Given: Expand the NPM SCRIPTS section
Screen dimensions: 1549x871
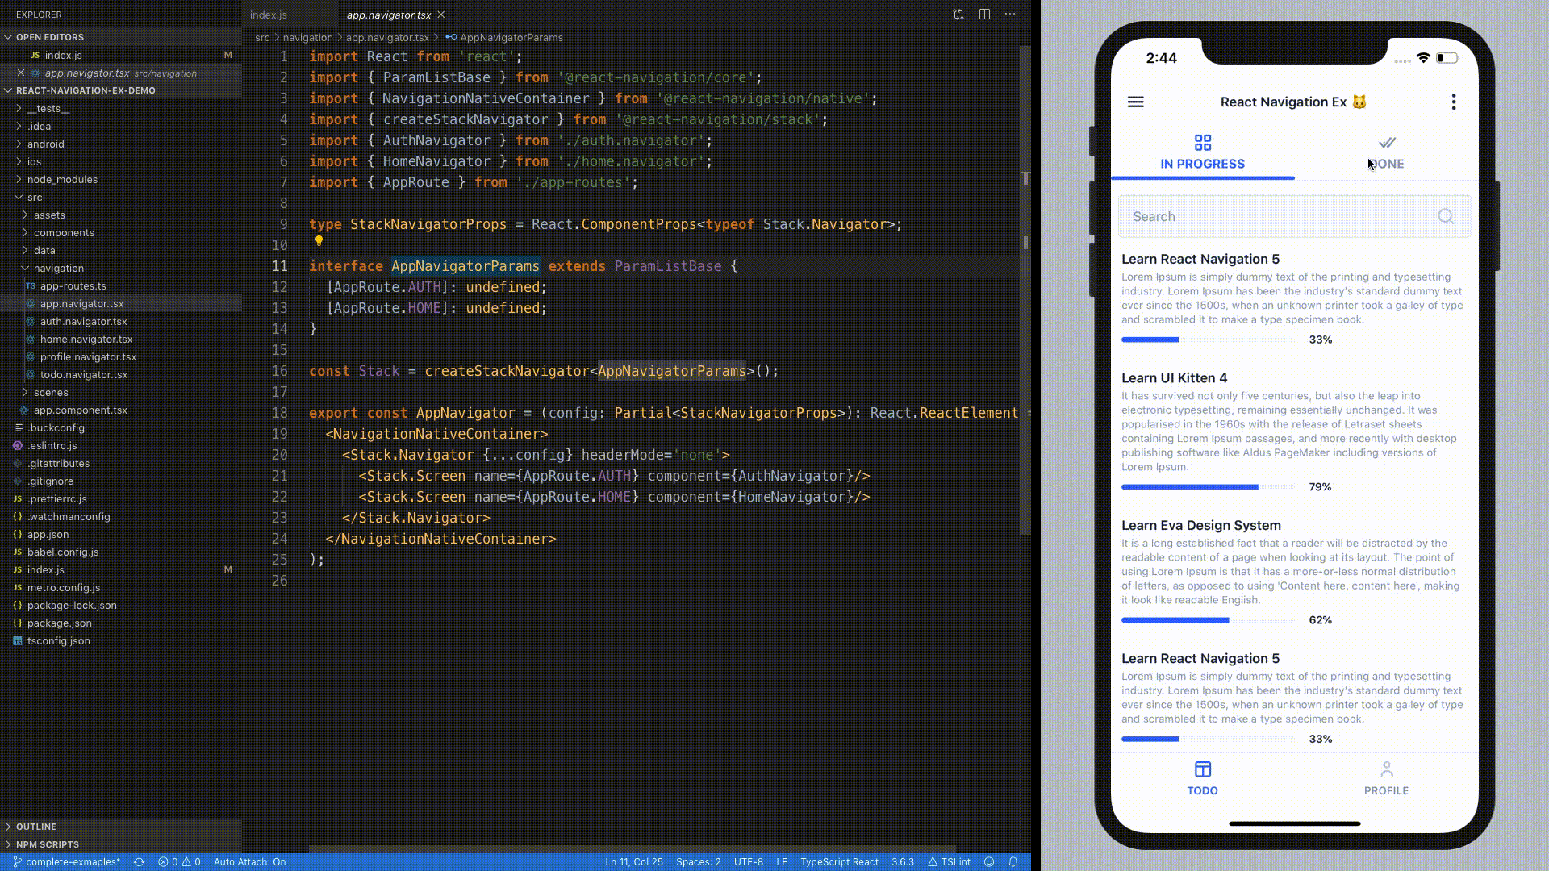Looking at the screenshot, I should tap(48, 844).
